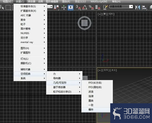This screenshot has height=123, width=152.
Task: Expand the 基于修改器 submenu
Action: coord(64,87)
